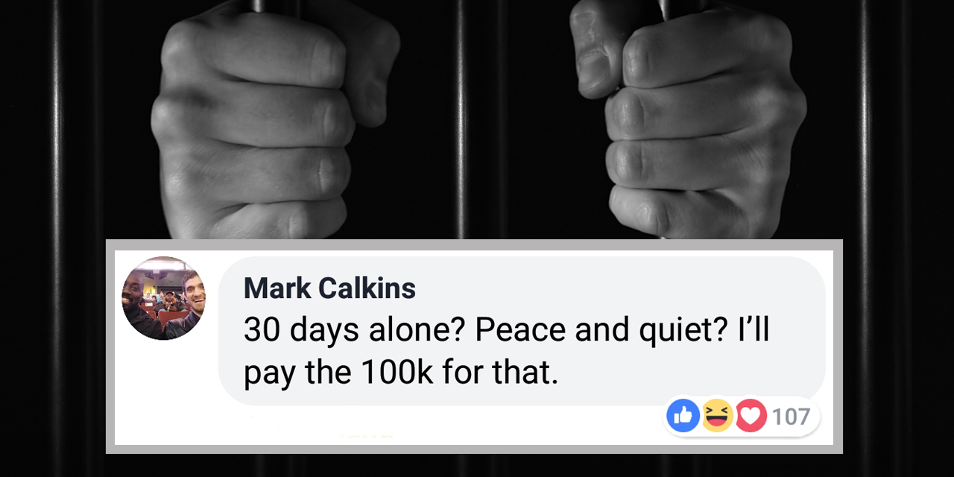Image resolution: width=954 pixels, height=477 pixels.
Task: Click the red heart Love reaction icon
Action: click(751, 416)
